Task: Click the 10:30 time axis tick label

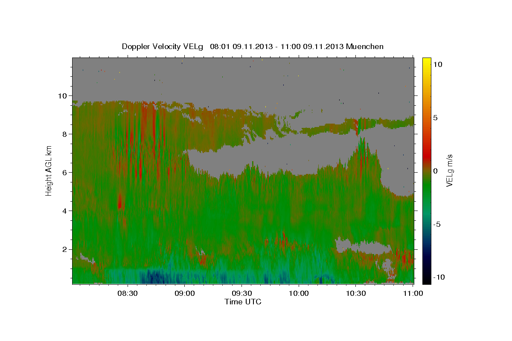Action: coord(356,293)
